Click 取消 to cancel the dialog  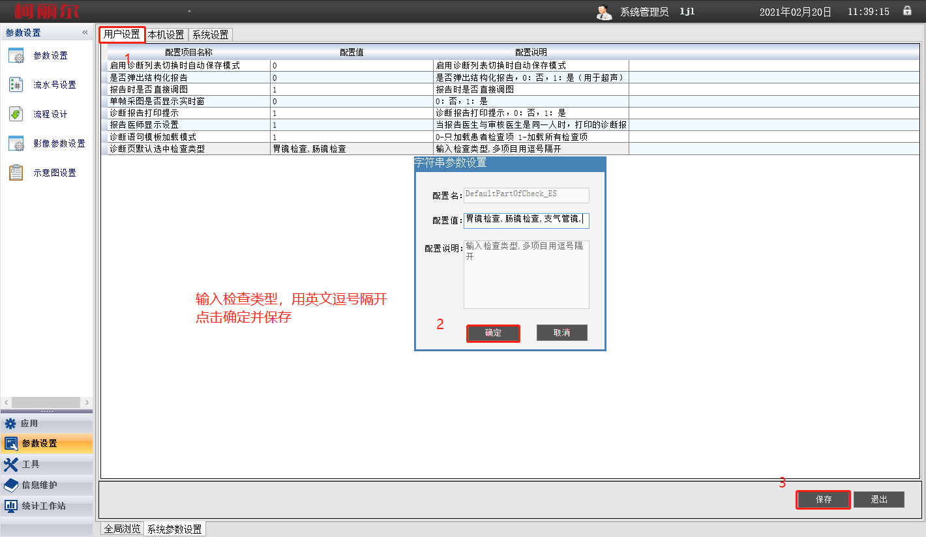pyautogui.click(x=561, y=333)
